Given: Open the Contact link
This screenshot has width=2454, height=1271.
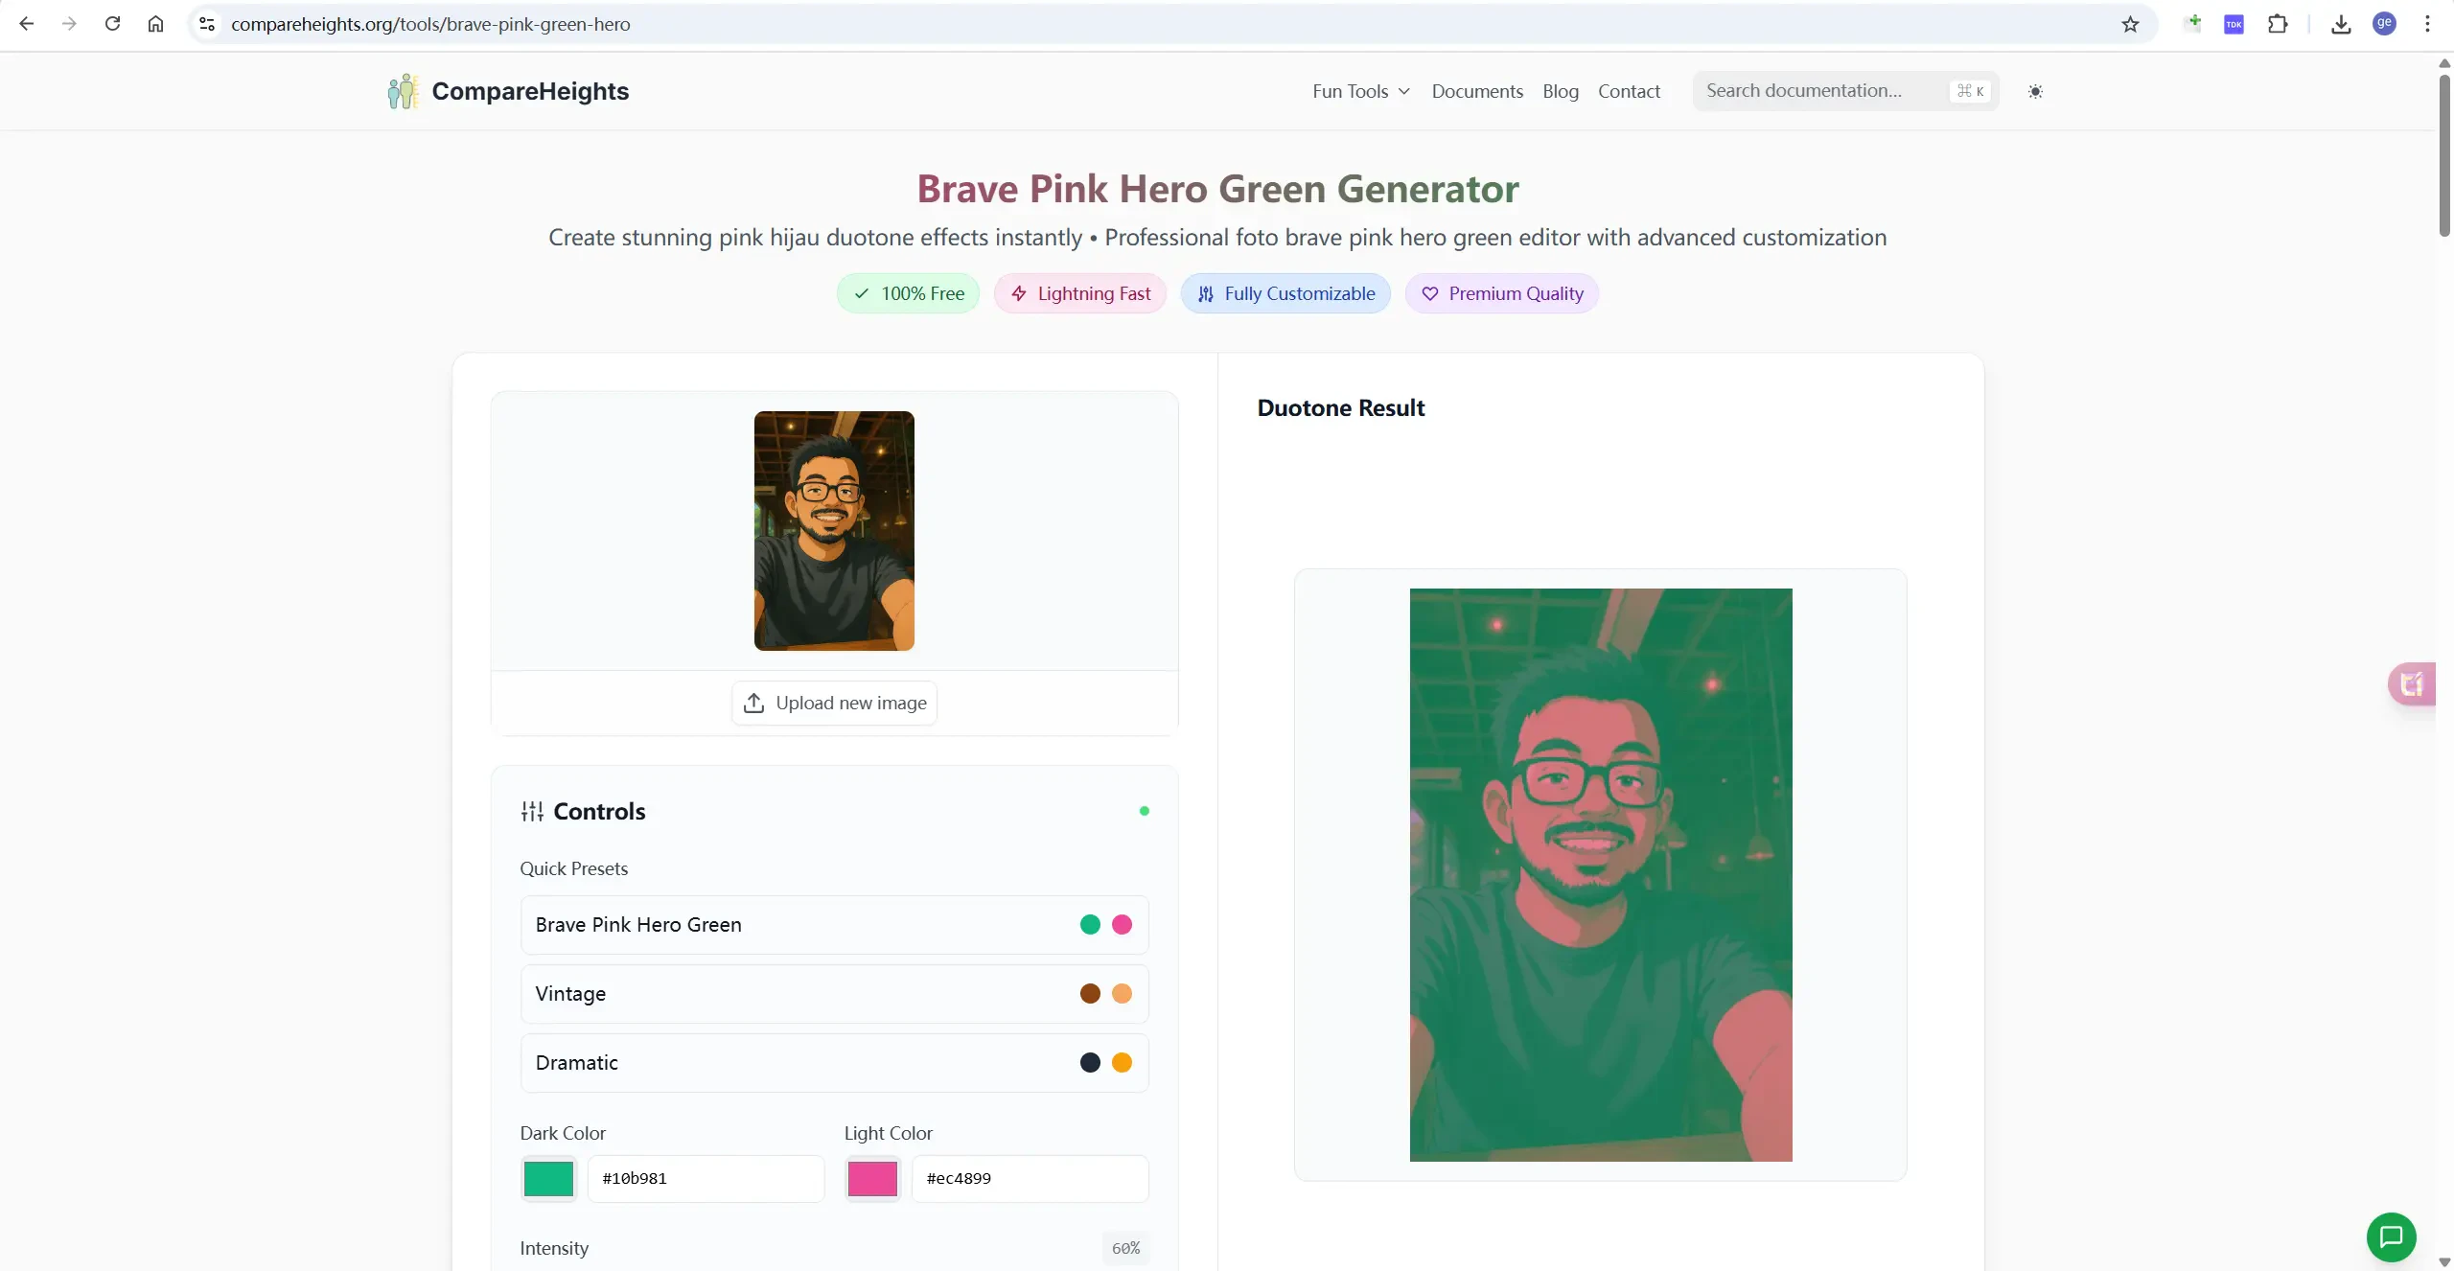Looking at the screenshot, I should point(1628,91).
